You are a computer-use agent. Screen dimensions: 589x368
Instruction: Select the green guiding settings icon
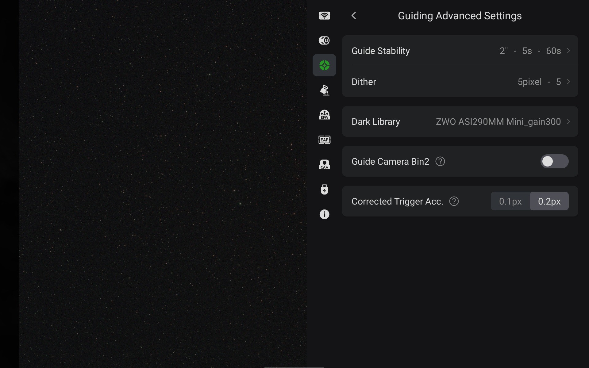[324, 65]
